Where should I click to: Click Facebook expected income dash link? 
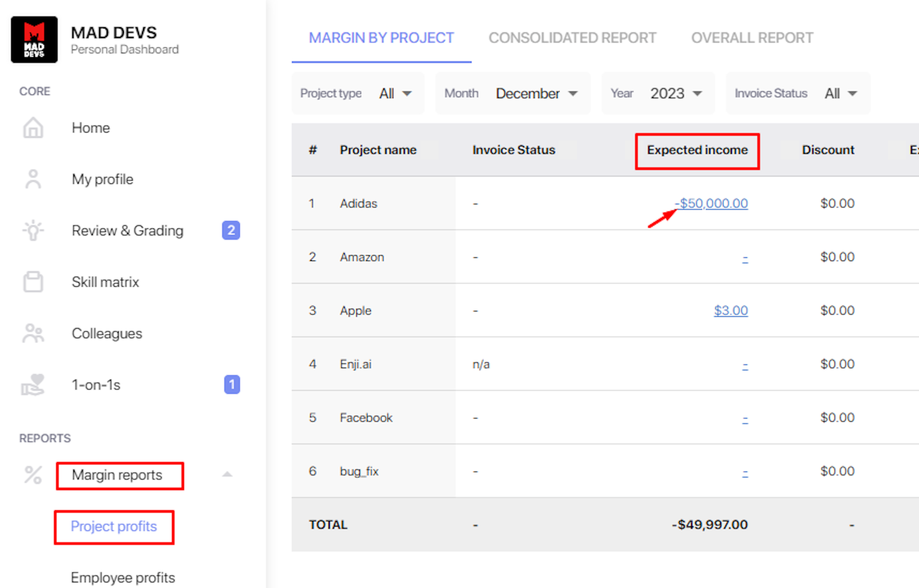coord(745,419)
